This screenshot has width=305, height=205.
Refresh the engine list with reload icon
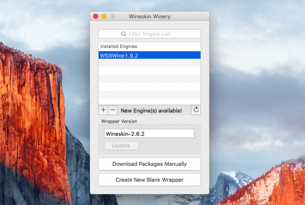[x=196, y=110]
